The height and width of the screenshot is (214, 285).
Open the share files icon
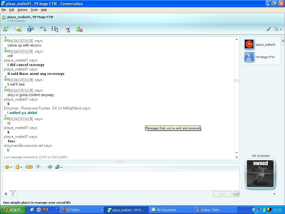(18, 29)
